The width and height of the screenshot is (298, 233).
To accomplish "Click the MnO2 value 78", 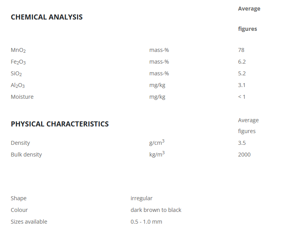I will (x=241, y=50).
